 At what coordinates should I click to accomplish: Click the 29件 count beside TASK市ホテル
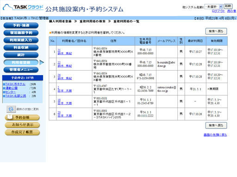pos(33,84)
